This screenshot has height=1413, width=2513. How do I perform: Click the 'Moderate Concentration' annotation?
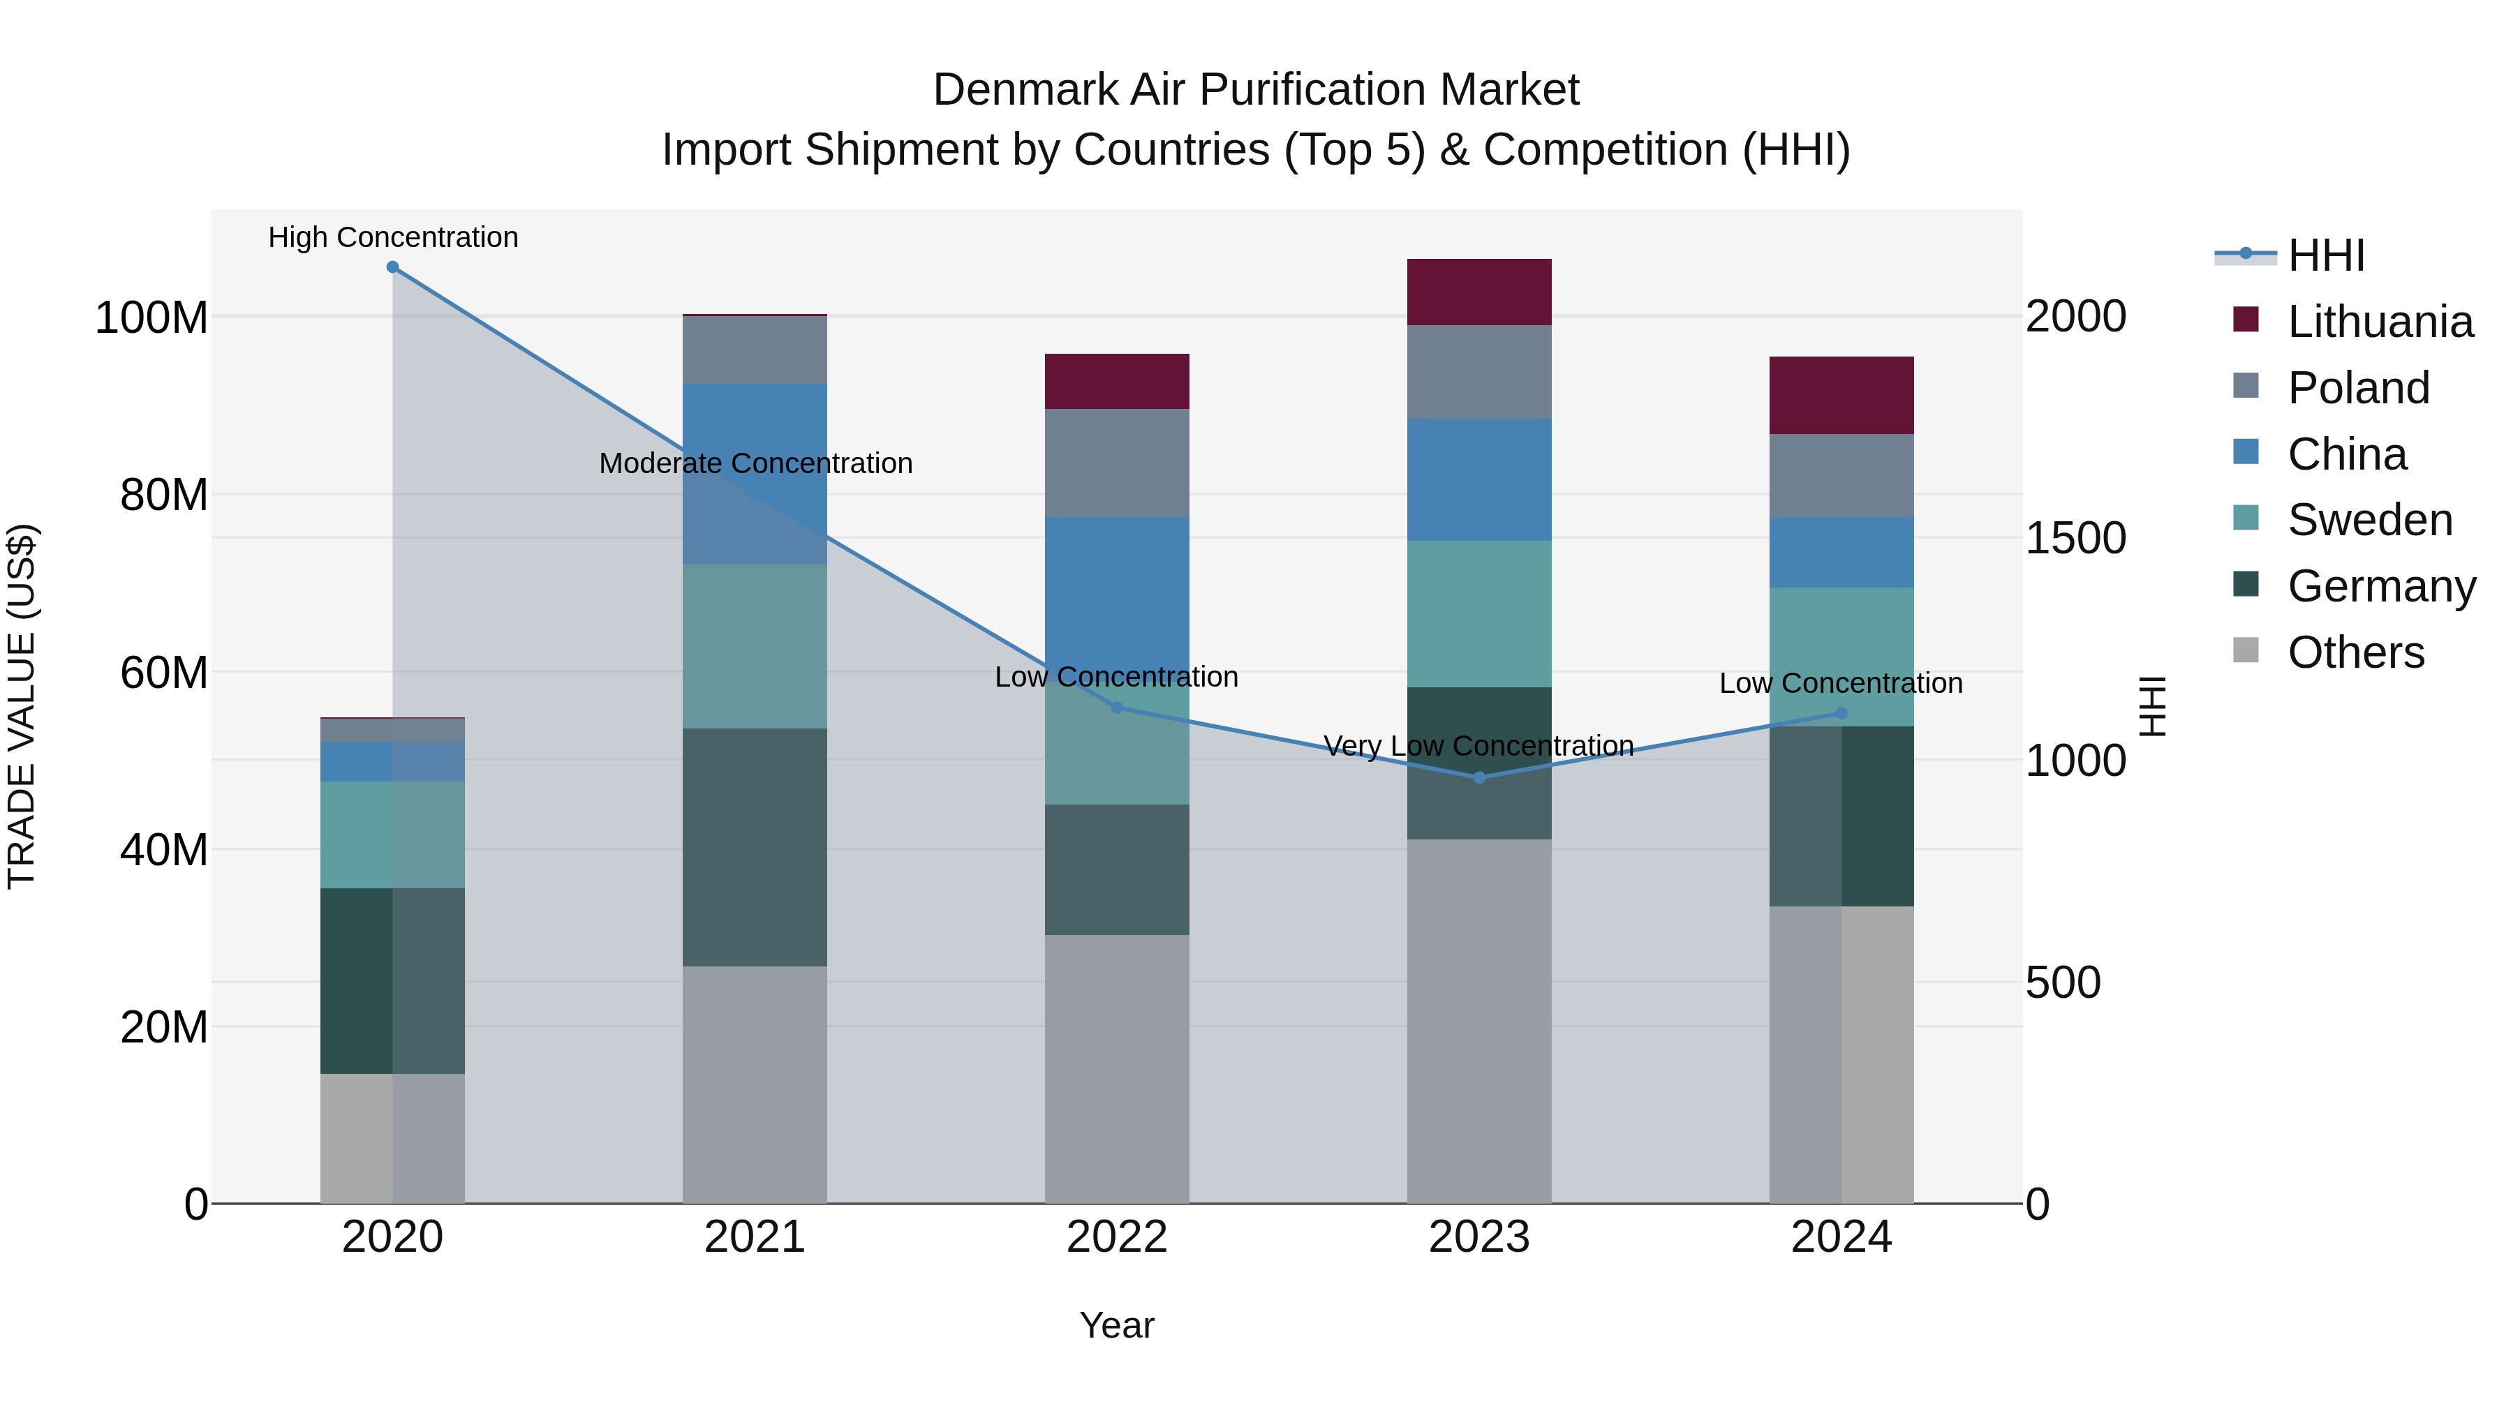756,463
